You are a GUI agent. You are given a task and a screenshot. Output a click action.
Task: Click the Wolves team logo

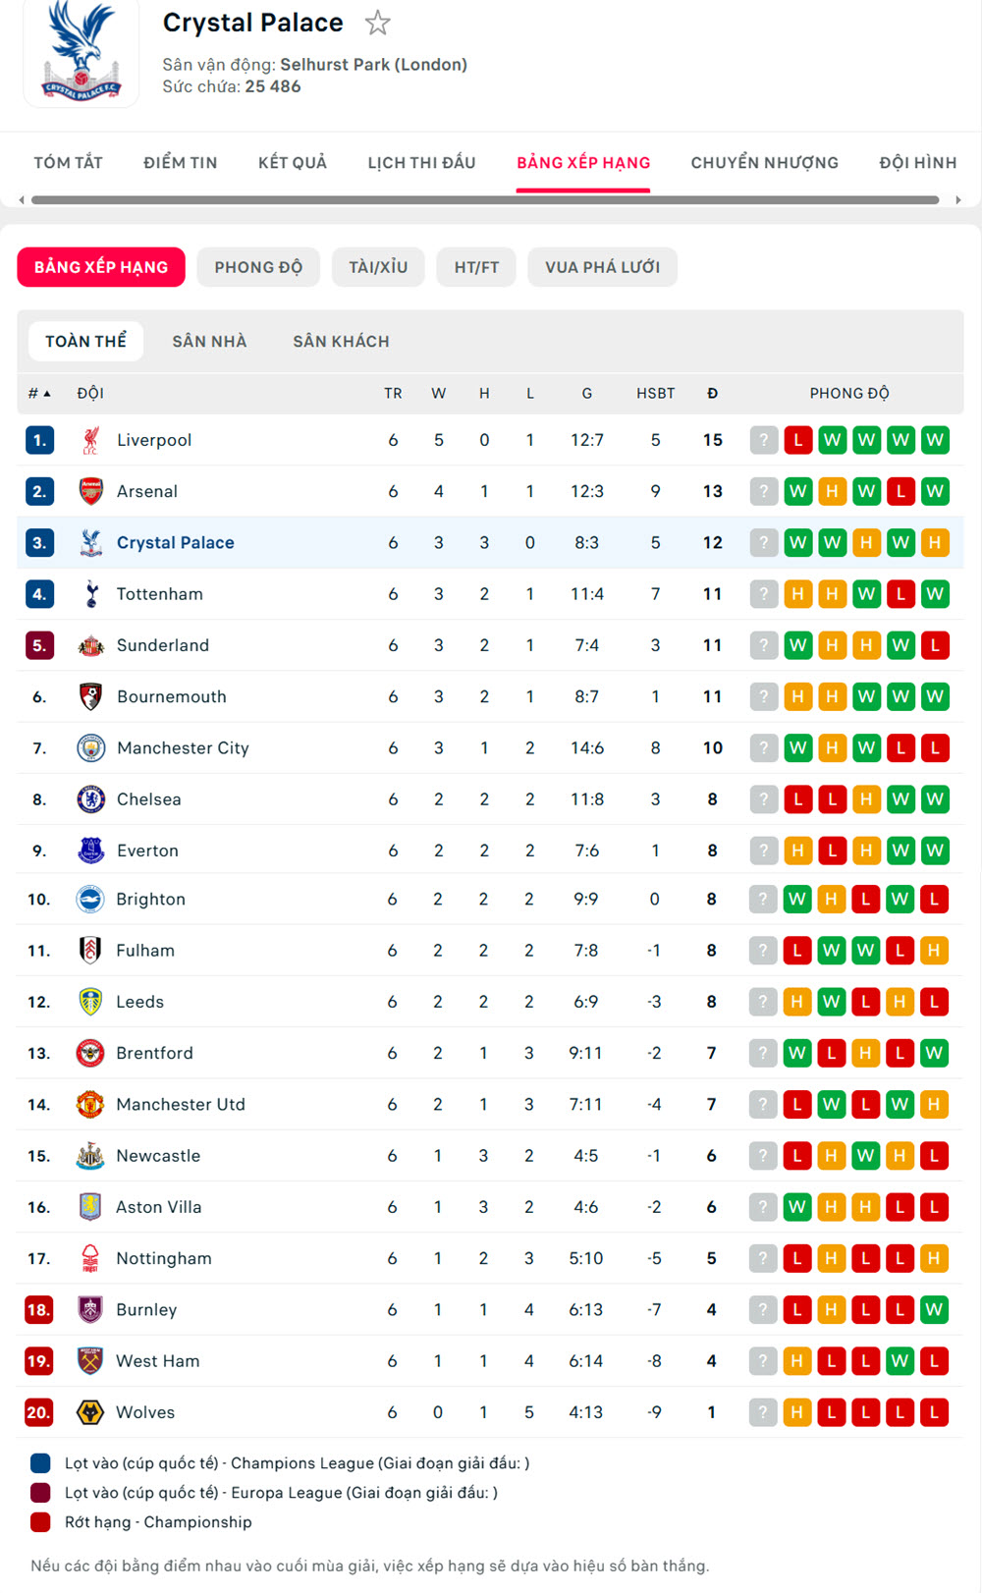[90, 1412]
